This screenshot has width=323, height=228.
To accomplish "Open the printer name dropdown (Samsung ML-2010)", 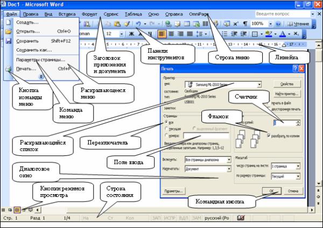I will [259, 84].
